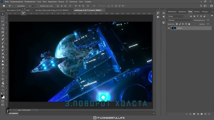Select the Healing Brush tool
This screenshot has height=120, width=214.
(x=3, y=39)
